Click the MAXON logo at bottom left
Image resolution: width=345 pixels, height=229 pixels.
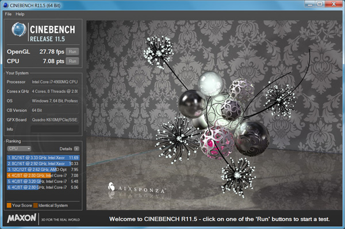22,218
